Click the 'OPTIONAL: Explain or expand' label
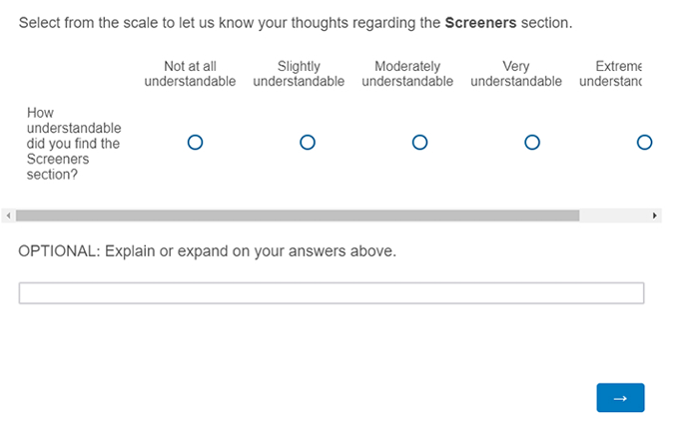Image resolution: width=692 pixels, height=429 pixels. [207, 251]
